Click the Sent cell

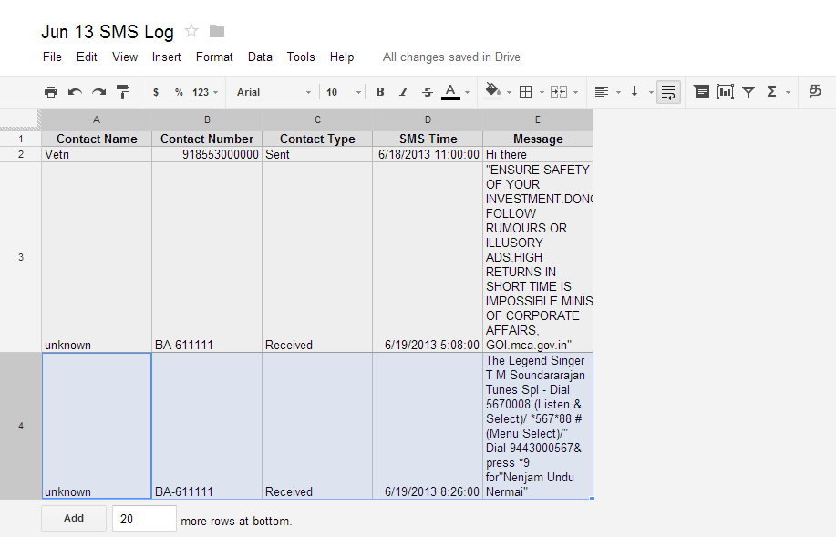[317, 155]
